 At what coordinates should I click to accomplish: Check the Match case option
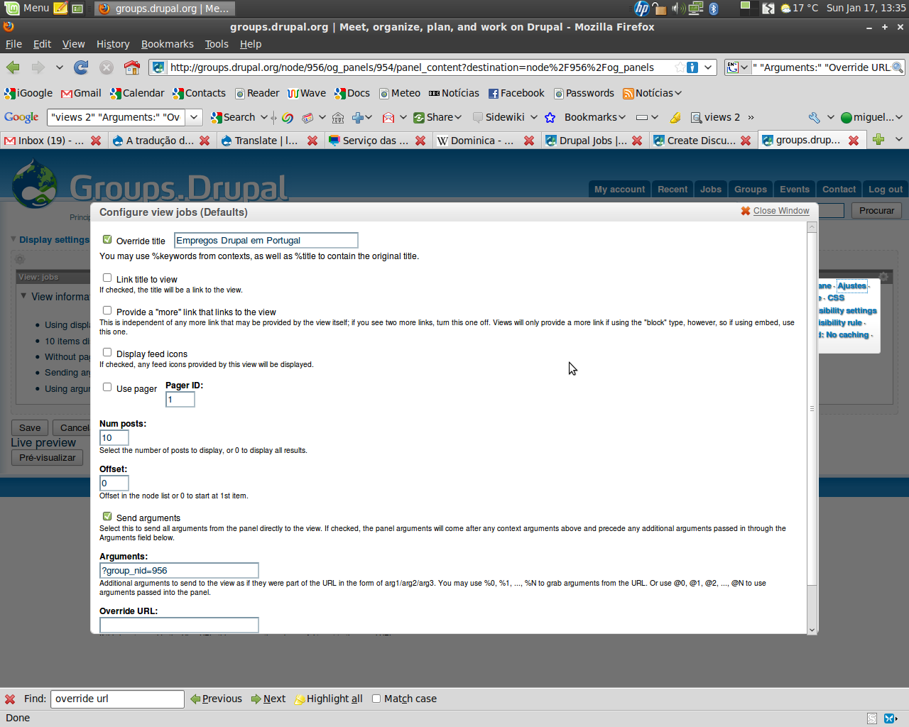[x=376, y=699]
